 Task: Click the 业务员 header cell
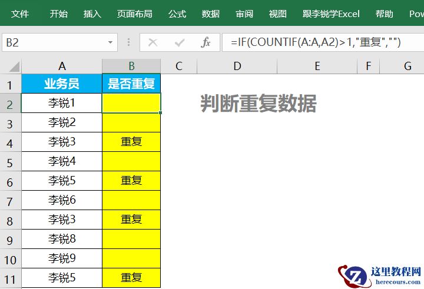click(x=62, y=84)
